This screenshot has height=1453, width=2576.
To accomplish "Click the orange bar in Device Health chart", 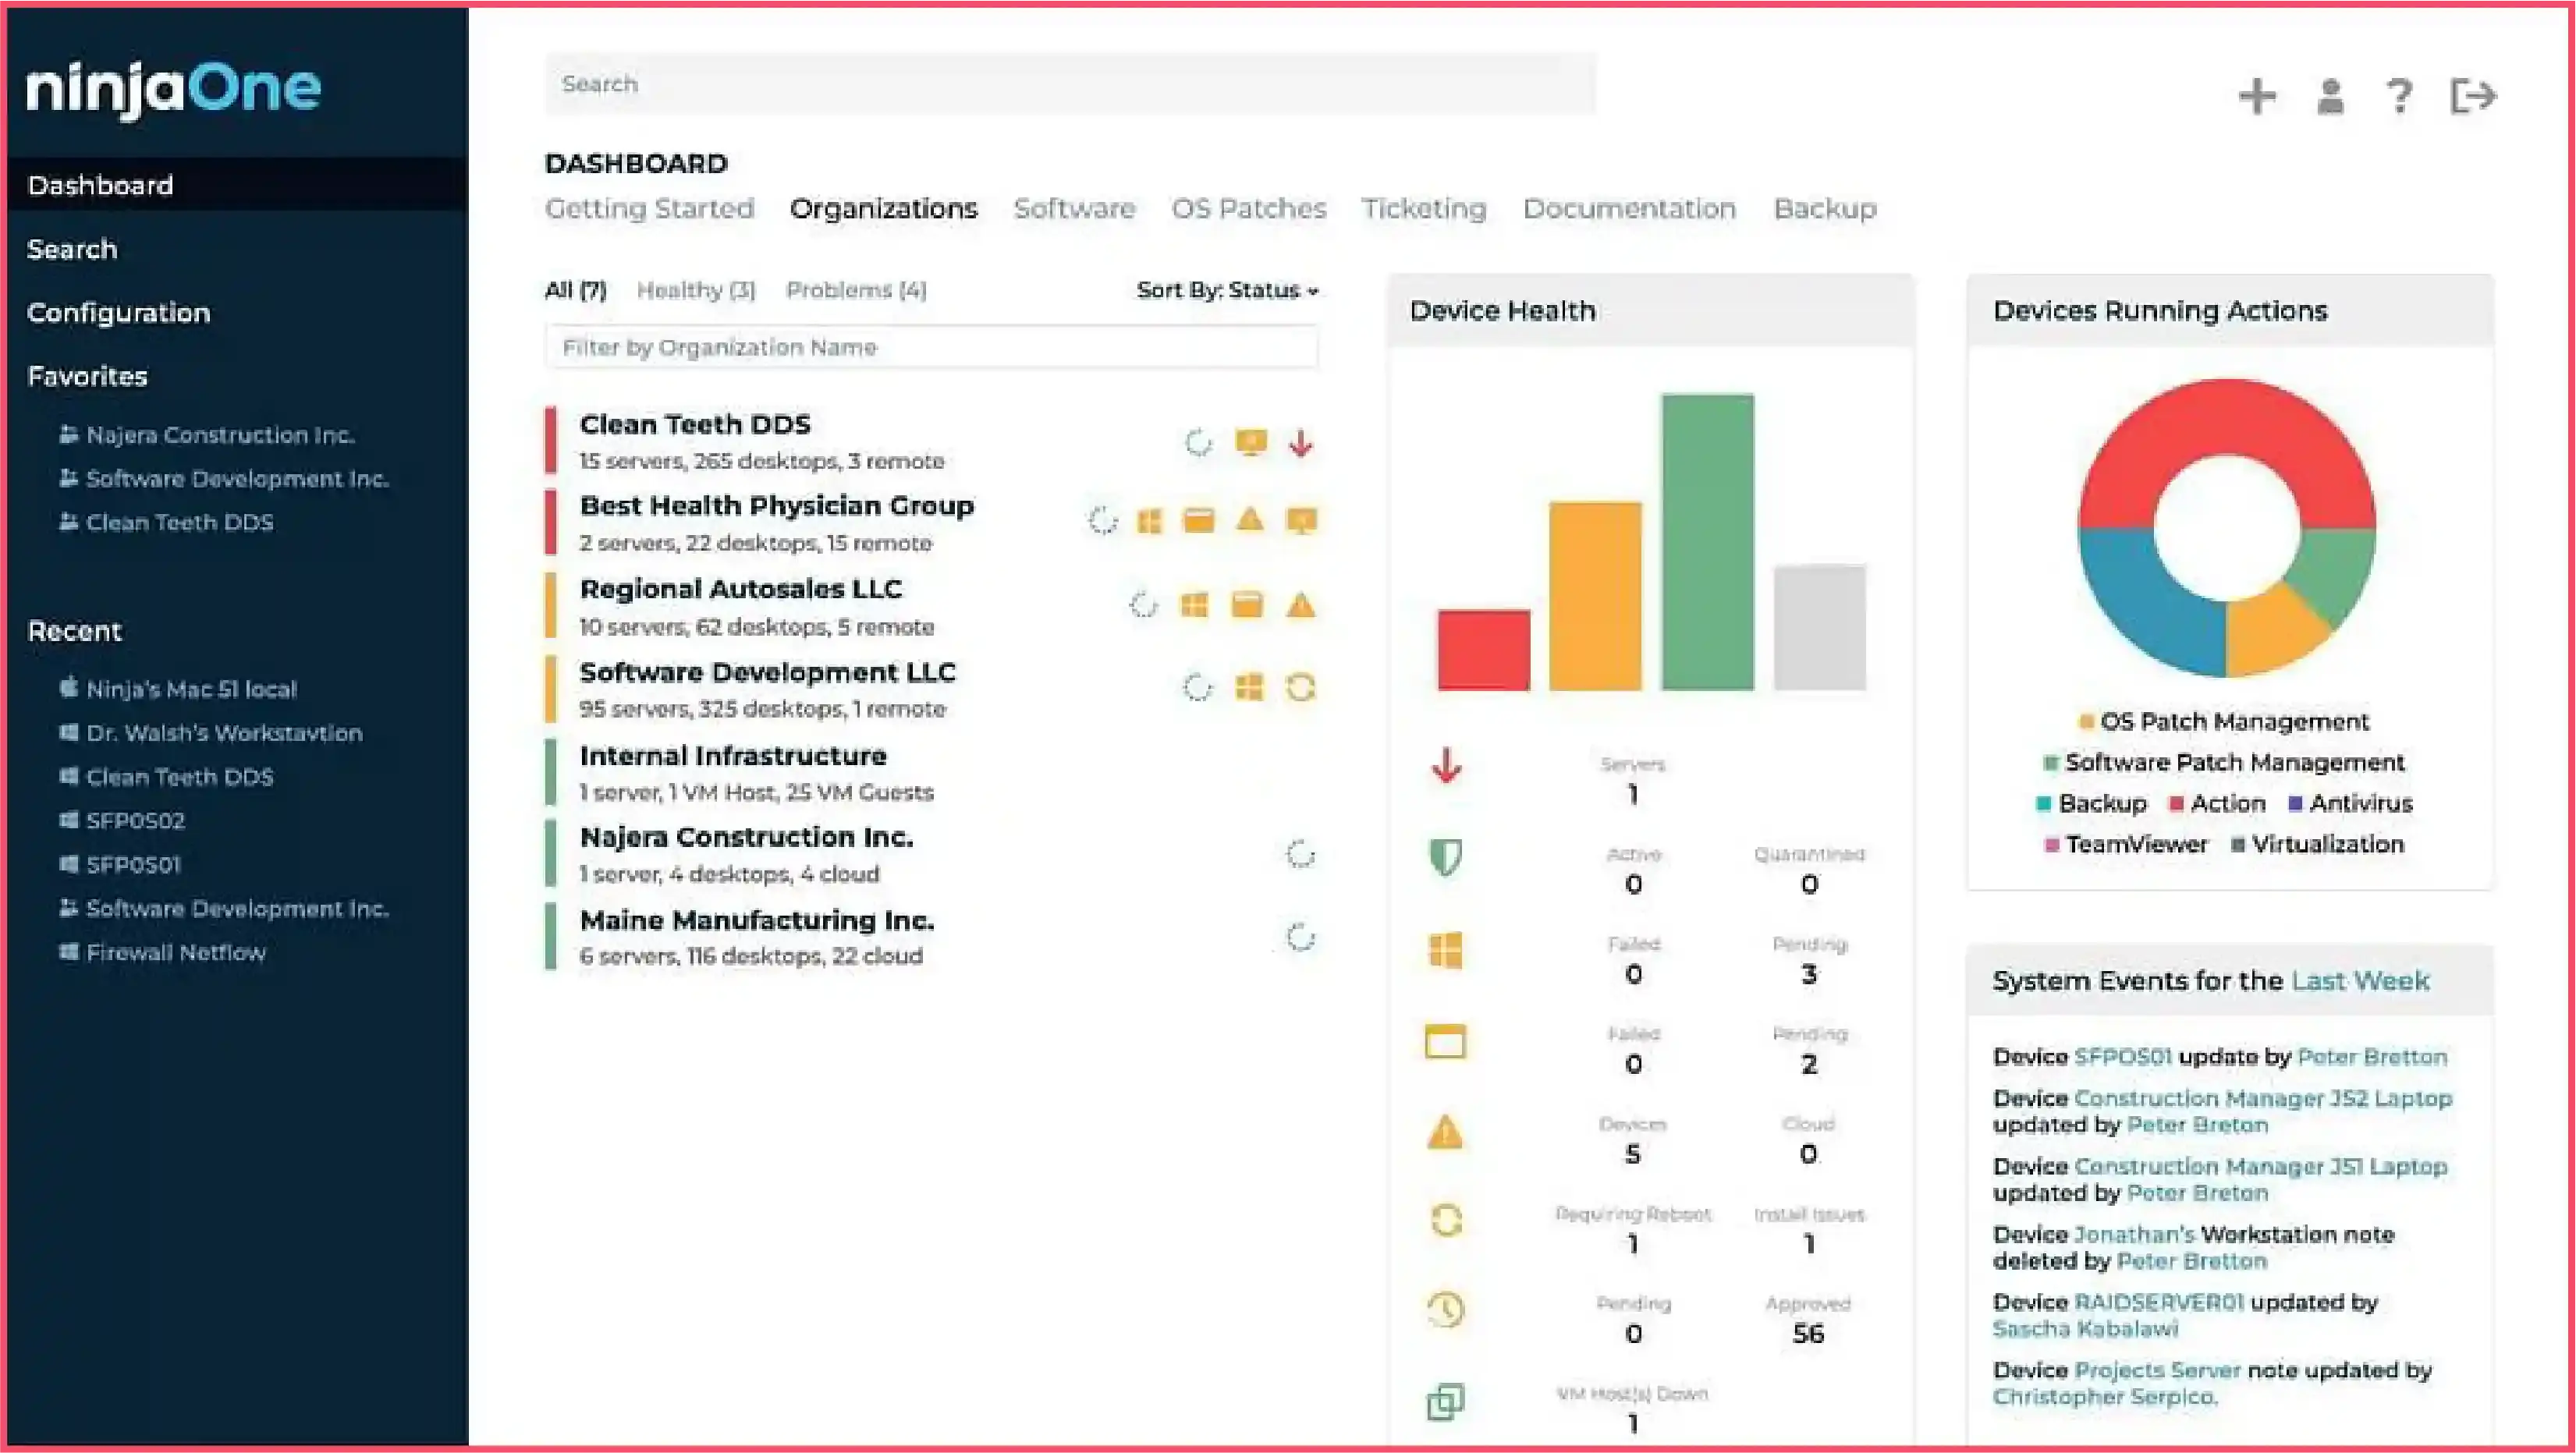I will 1595,596.
